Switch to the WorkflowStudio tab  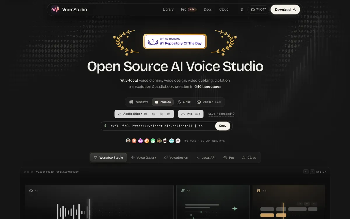pos(108,157)
